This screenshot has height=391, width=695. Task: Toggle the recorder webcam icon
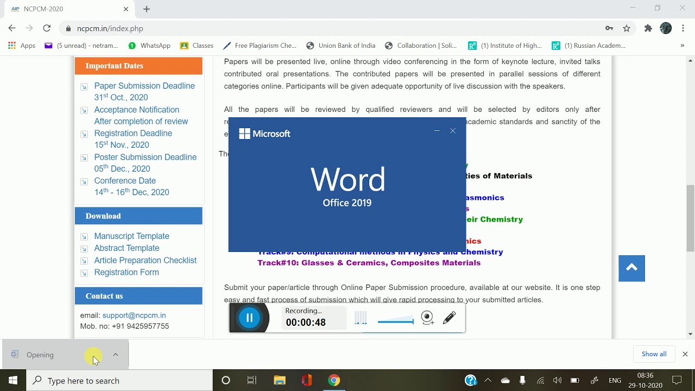pyautogui.click(x=428, y=318)
